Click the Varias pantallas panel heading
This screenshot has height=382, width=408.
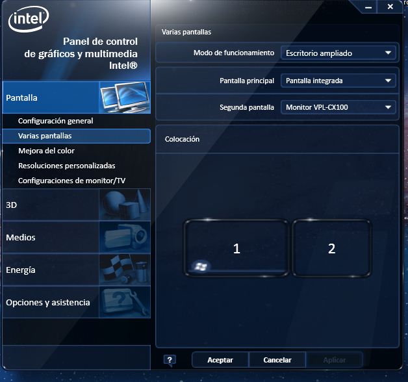point(186,32)
